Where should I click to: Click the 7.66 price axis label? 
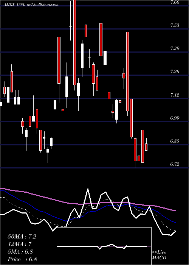[175, 2]
